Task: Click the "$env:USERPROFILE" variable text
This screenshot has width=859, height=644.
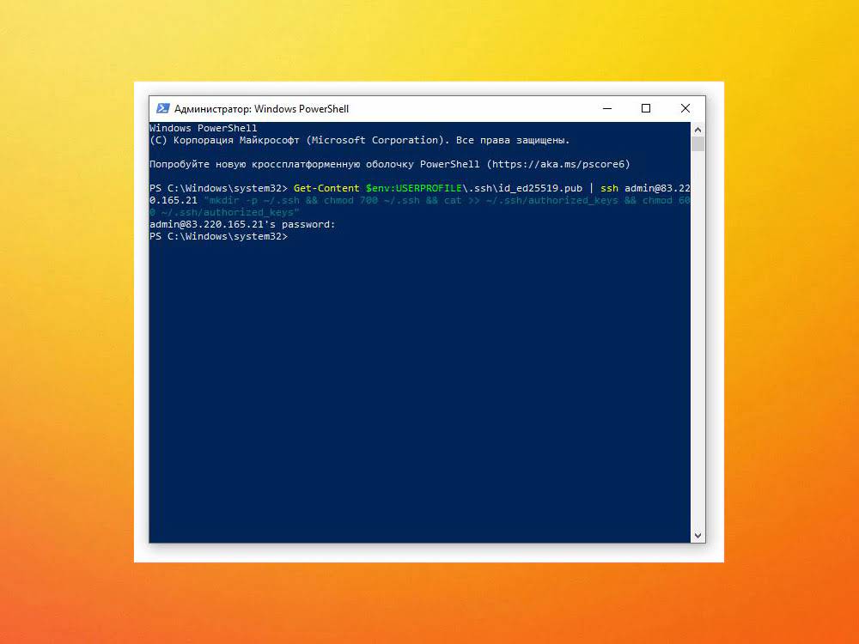Action: 414,188
